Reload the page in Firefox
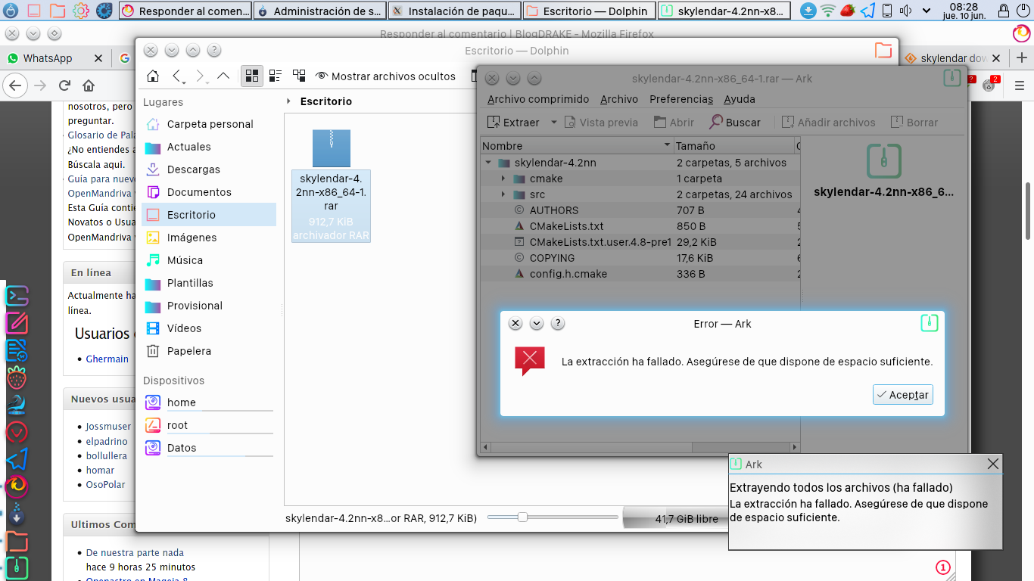The height and width of the screenshot is (581, 1034). (x=64, y=85)
